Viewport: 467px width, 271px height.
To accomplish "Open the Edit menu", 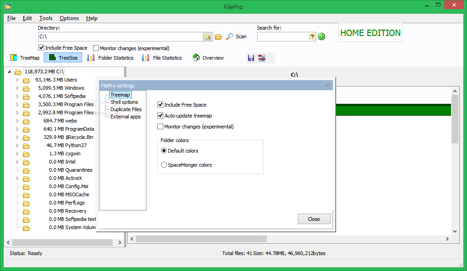I will (27, 18).
